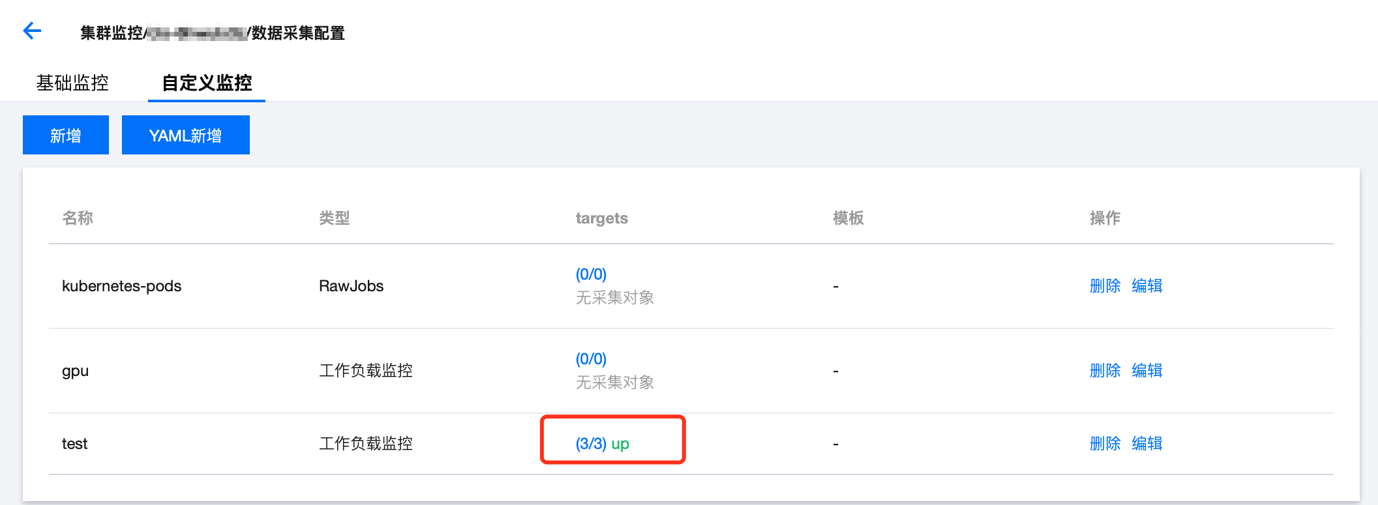
Task: Open the (0/0) targets link for kubernetes-pods
Action: [591, 274]
